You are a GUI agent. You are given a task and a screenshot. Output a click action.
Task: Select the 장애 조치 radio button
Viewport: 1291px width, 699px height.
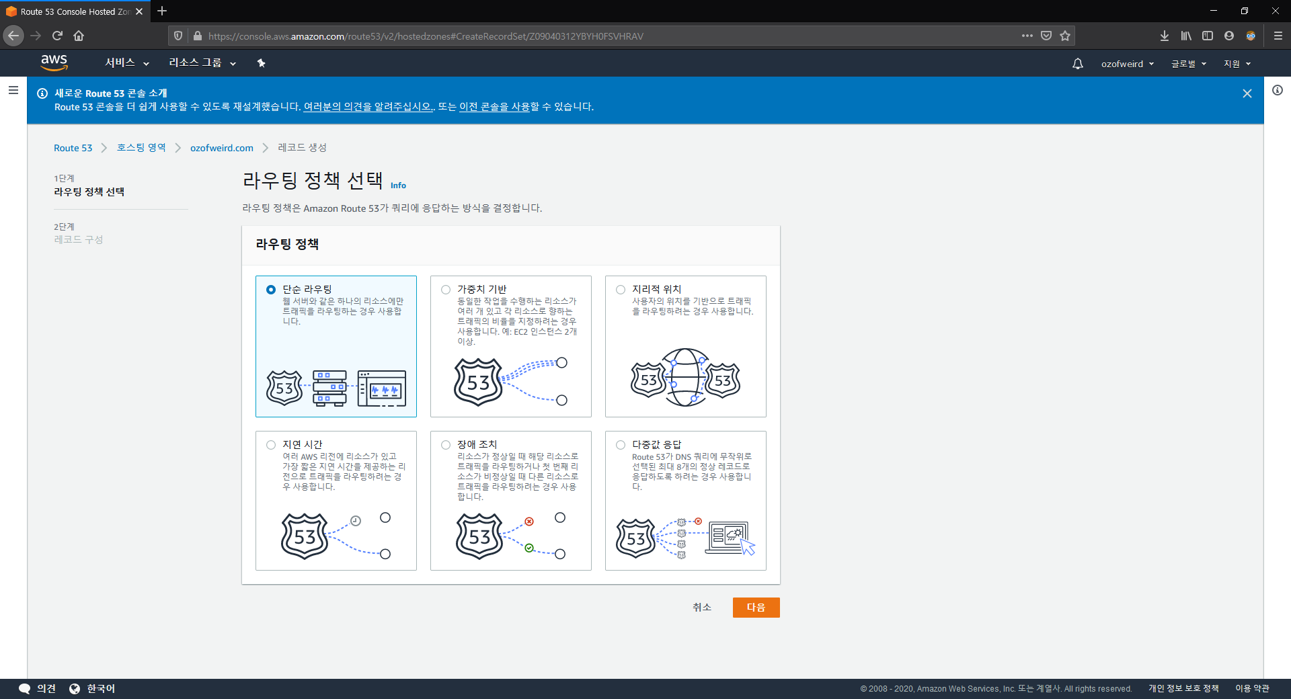[x=446, y=445]
